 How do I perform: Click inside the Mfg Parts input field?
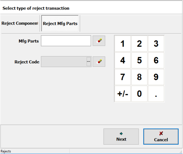point(66,41)
